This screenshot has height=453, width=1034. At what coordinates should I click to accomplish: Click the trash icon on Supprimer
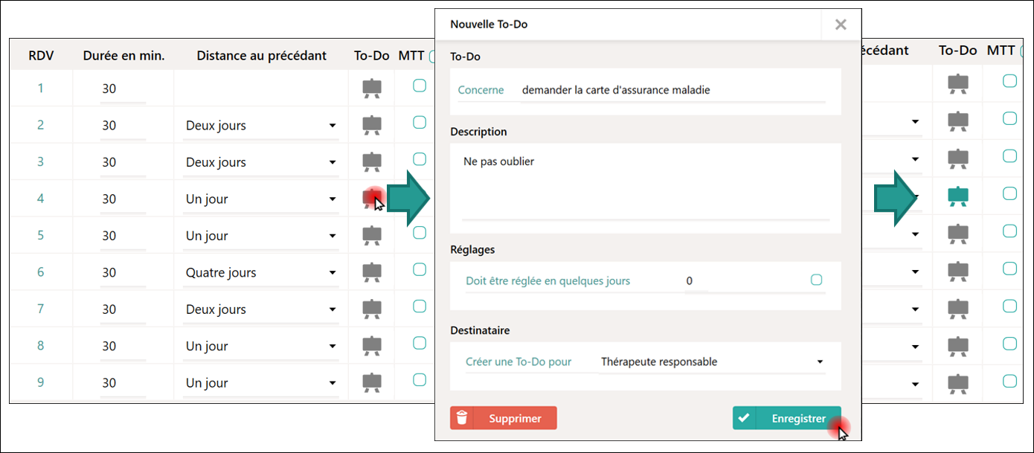click(x=462, y=418)
